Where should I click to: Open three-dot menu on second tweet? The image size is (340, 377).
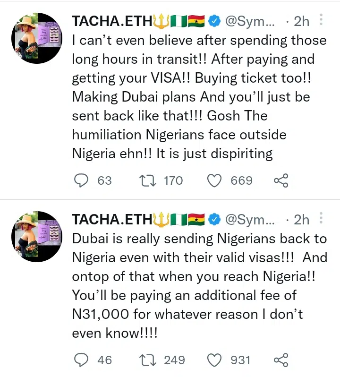(x=322, y=219)
